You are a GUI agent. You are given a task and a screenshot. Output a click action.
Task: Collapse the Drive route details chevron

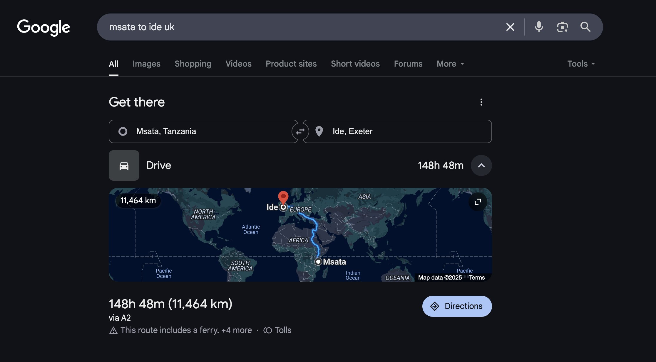481,165
